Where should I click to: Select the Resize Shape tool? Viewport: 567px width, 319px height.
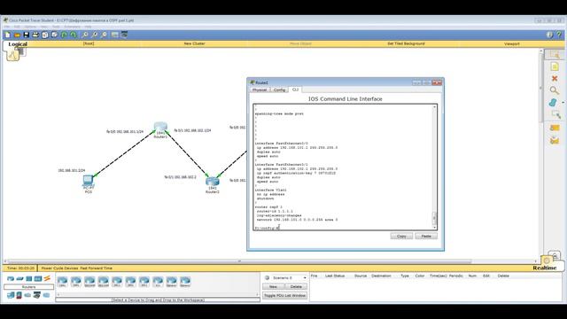[x=555, y=115]
